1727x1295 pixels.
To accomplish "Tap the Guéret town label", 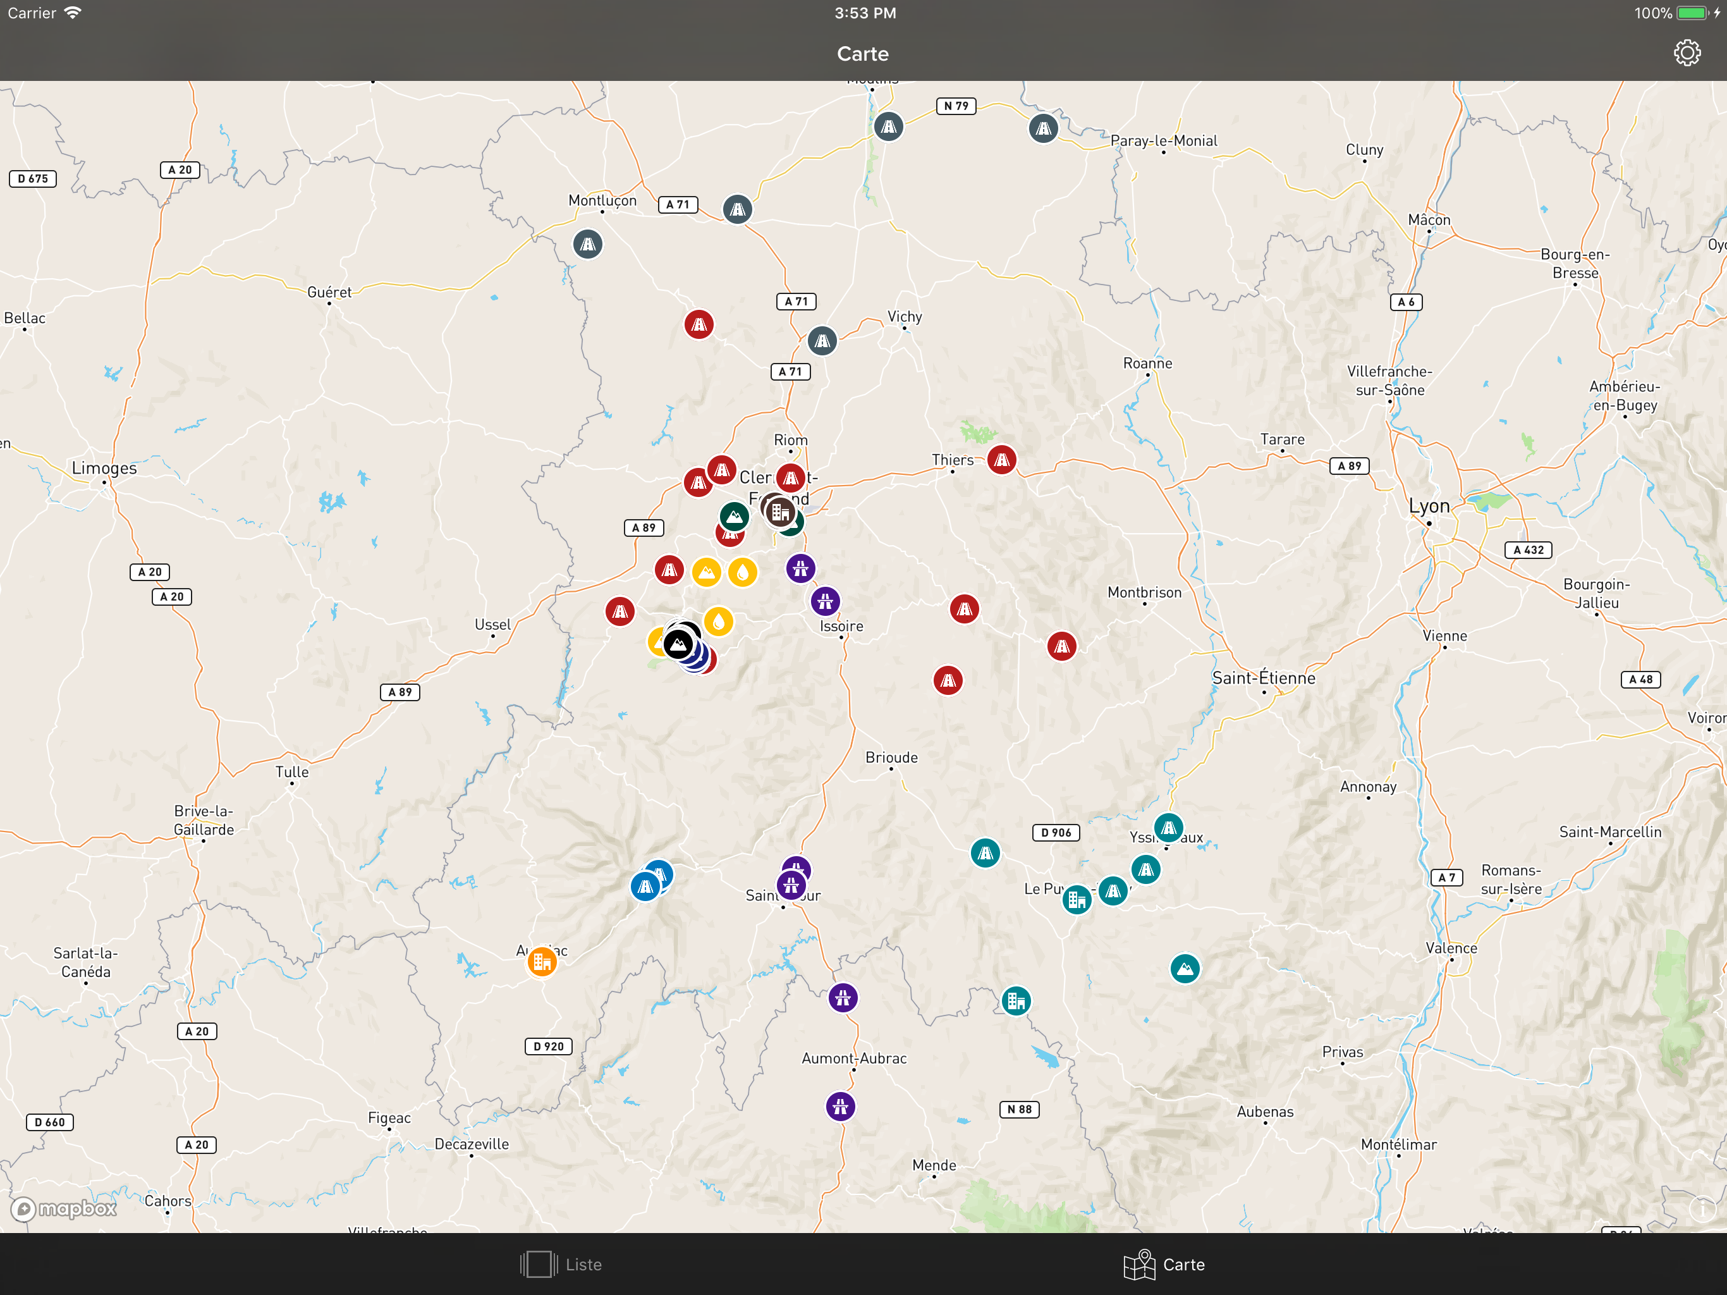I will pyautogui.click(x=329, y=292).
